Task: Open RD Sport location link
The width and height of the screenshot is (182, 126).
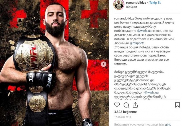Action: pyautogui.click(x=132, y=7)
